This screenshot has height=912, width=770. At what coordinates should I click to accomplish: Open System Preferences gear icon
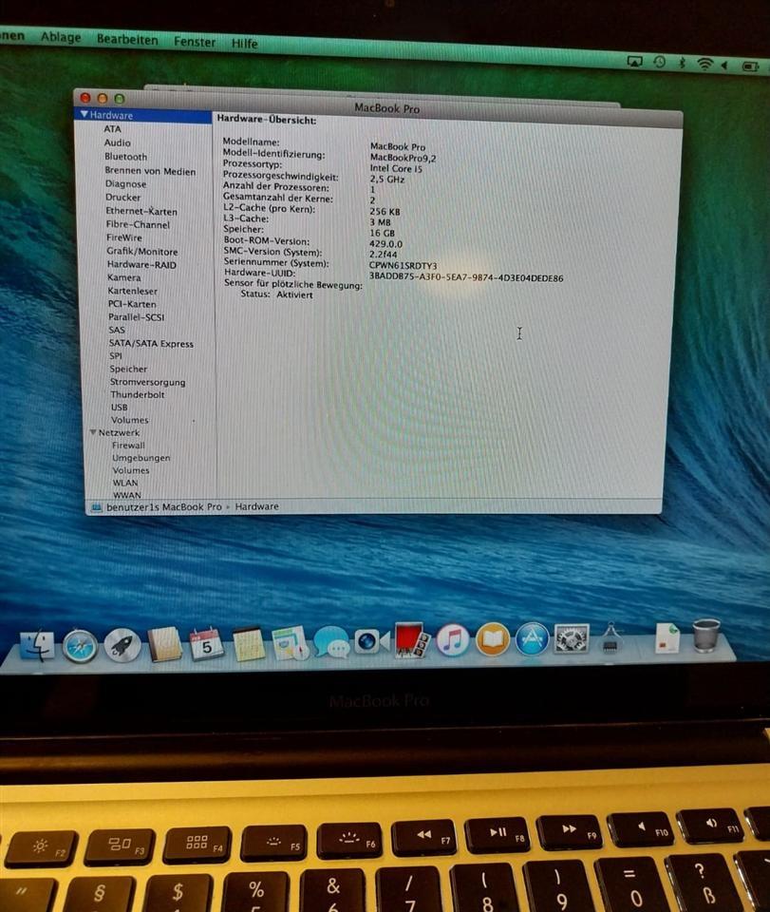pos(572,638)
